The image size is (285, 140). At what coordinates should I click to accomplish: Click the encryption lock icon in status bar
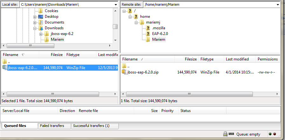coord(225,134)
